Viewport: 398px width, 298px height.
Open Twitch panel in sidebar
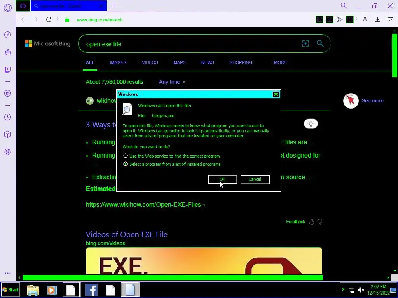(8, 70)
